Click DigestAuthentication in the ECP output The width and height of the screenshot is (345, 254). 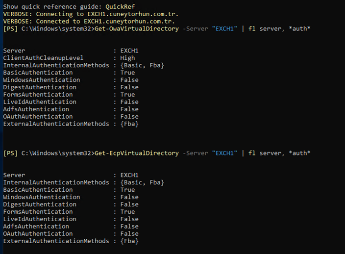40,204
